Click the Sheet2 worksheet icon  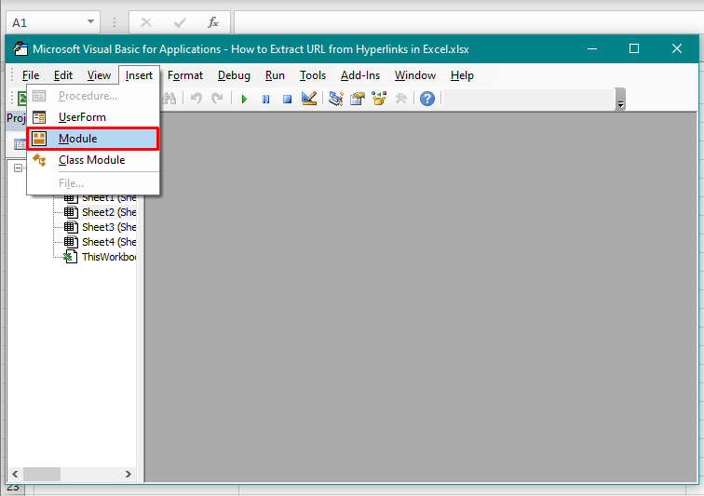[x=71, y=212]
